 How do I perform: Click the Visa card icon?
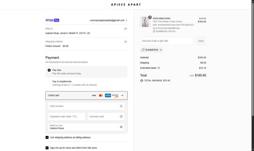[x=94, y=96]
